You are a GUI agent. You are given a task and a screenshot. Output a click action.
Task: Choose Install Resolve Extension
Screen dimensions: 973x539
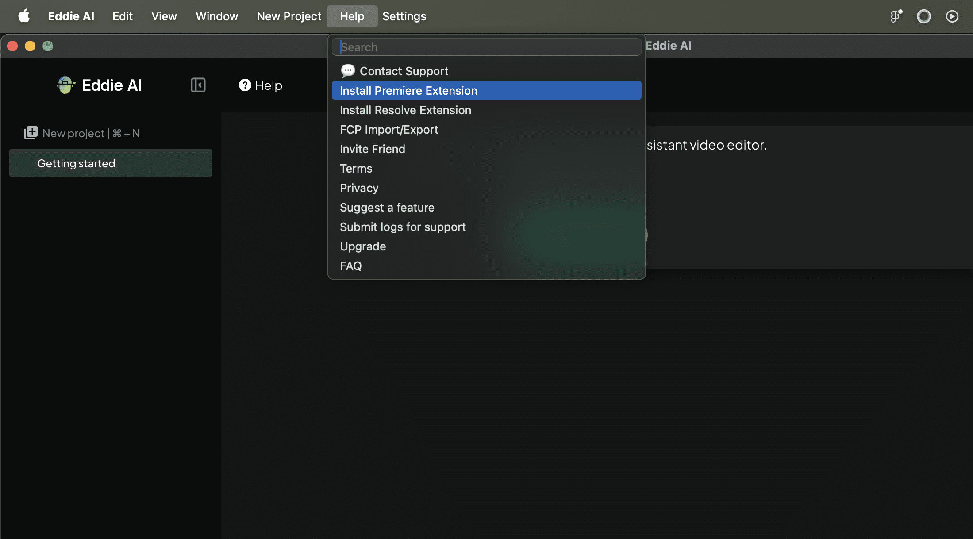[405, 110]
